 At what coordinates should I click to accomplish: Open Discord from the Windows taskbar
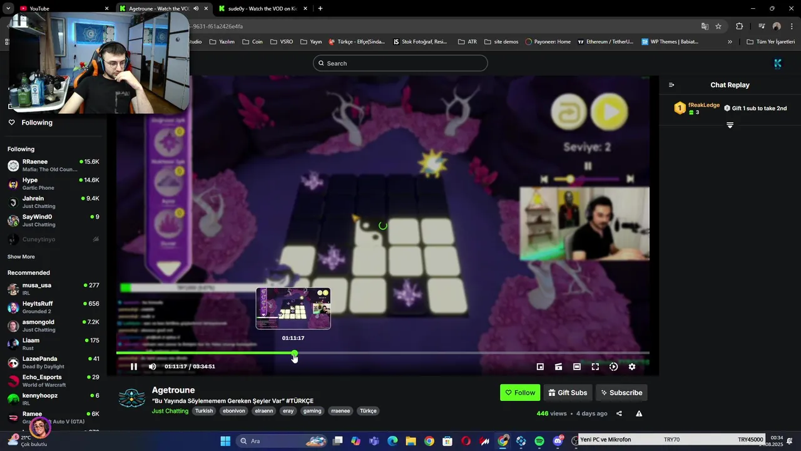[x=558, y=441]
